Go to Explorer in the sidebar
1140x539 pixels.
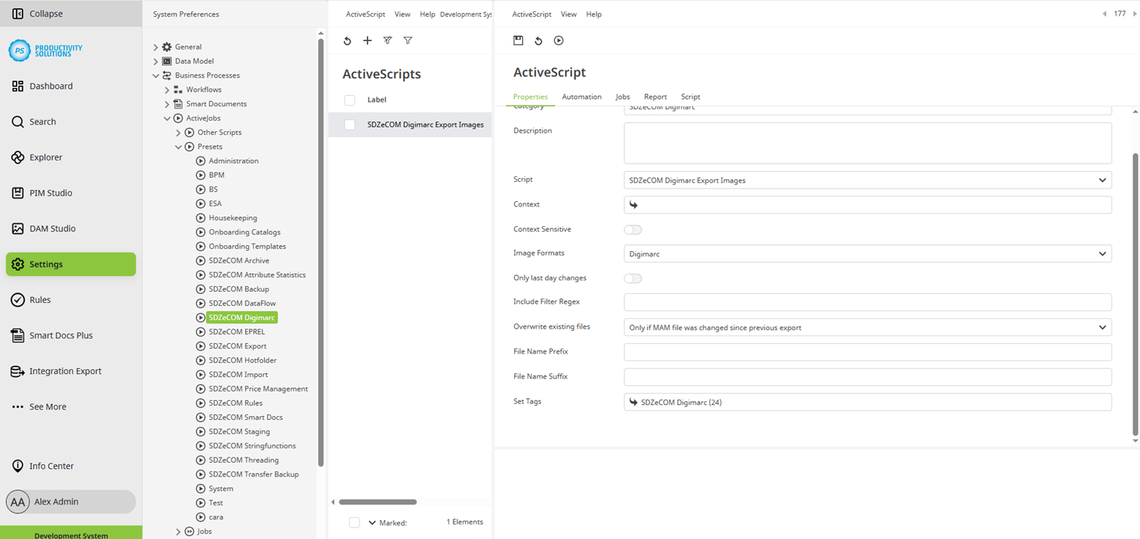click(x=18, y=158)
